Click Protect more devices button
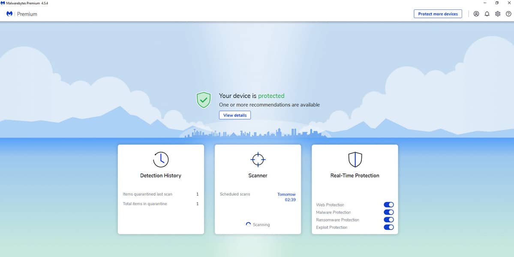 point(438,14)
